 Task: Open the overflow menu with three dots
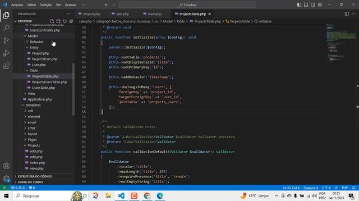coord(84,5)
